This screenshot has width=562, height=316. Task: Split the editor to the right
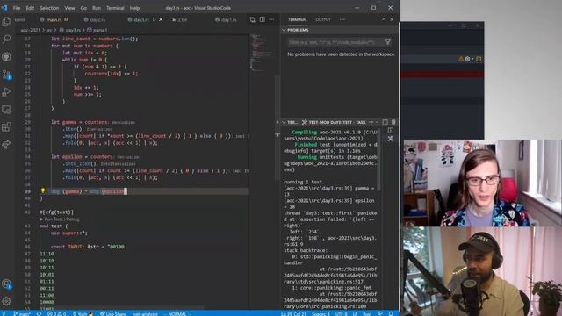(263, 19)
